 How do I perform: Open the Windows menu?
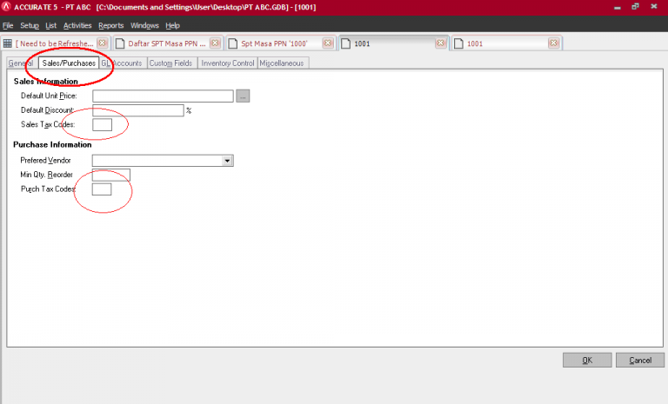click(144, 25)
